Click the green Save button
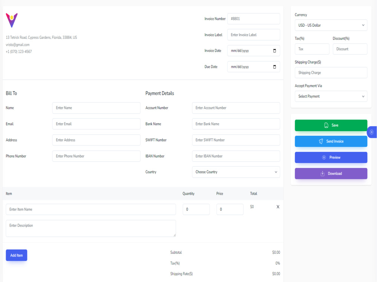377x282 pixels. coord(331,125)
